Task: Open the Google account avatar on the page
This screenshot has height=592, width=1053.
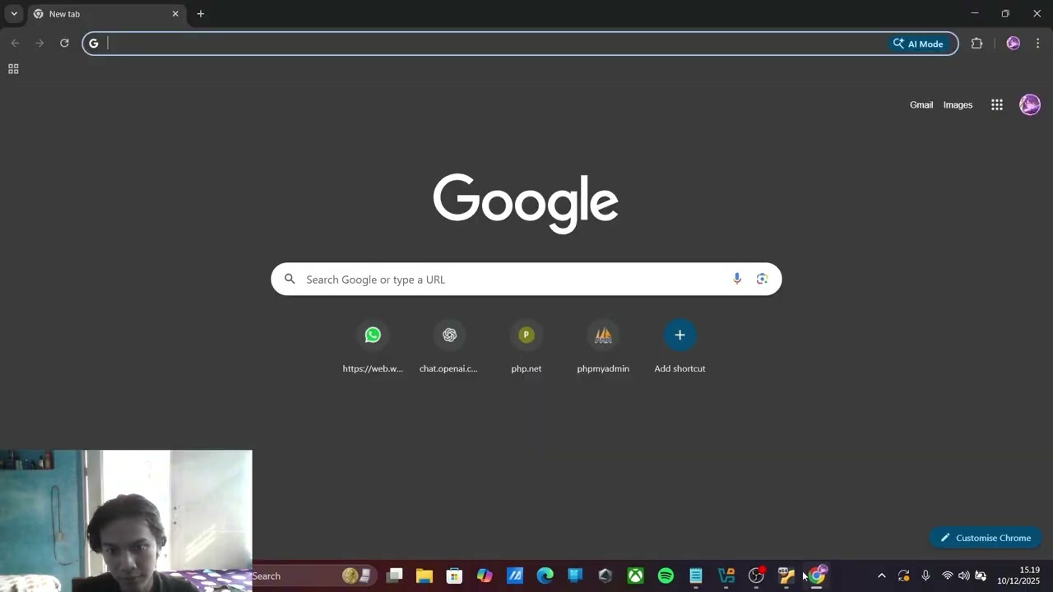Action: 1030,104
